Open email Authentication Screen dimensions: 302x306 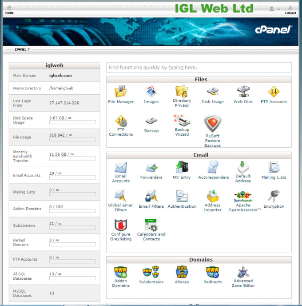coord(182,199)
